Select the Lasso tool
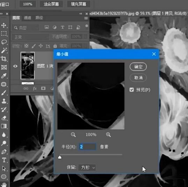 click(4, 42)
